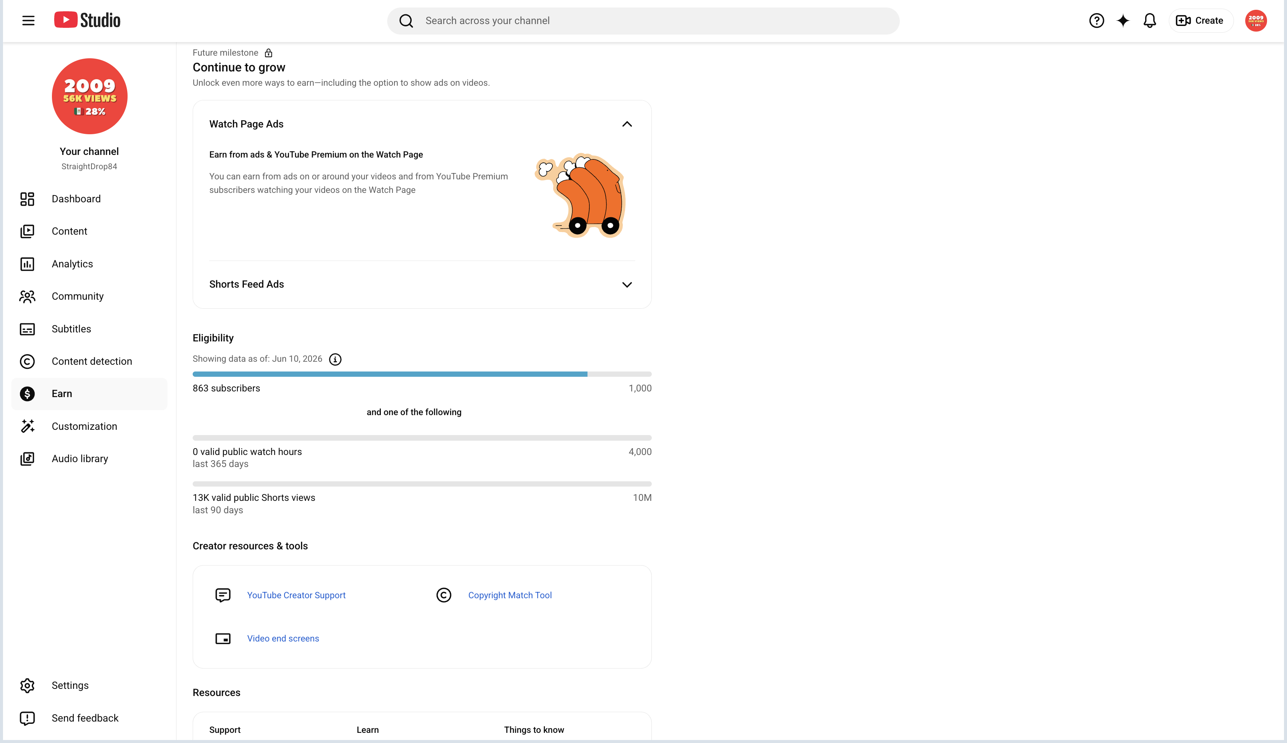Screen dimensions: 1287x743
Task: Click the Content play icon
Action: click(27, 231)
